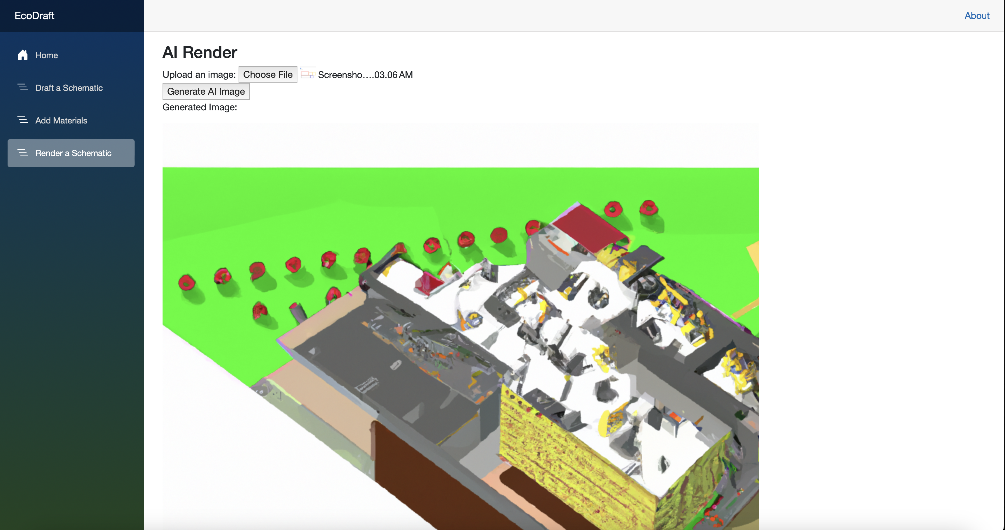Click the uploaded file thumbnail icon

tap(307, 75)
